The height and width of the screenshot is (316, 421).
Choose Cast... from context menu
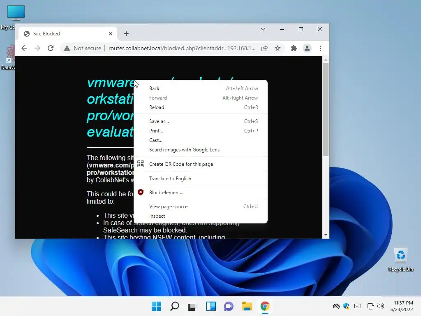[x=201, y=140]
